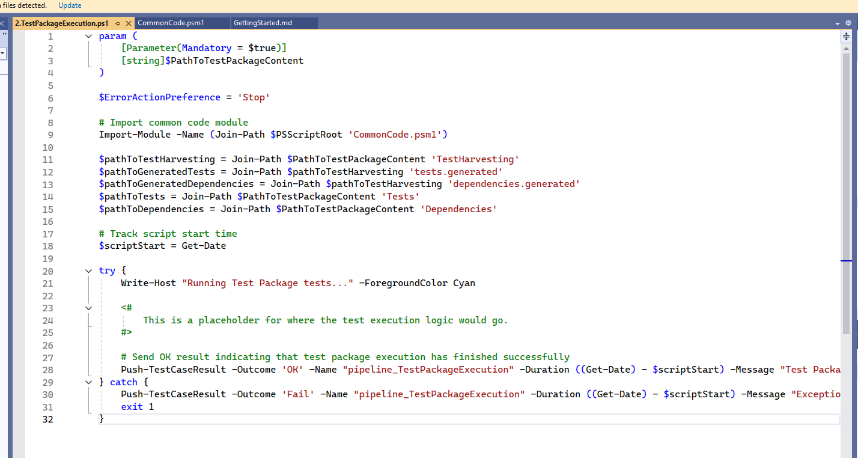This screenshot has height=458, width=858.
Task: Click the split editor handle above the scrollbar
Action: pyautogui.click(x=847, y=35)
